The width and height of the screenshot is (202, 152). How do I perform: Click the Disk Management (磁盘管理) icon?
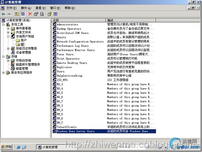tap(13, 68)
